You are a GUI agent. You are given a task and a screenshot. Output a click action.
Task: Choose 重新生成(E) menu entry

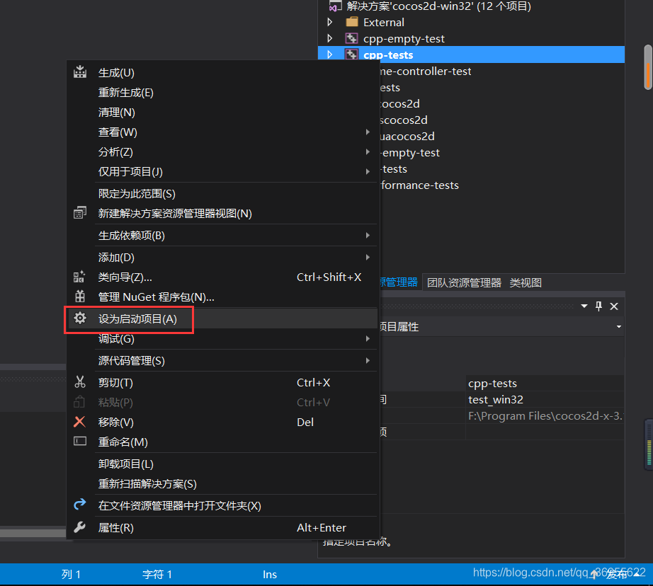222,93
